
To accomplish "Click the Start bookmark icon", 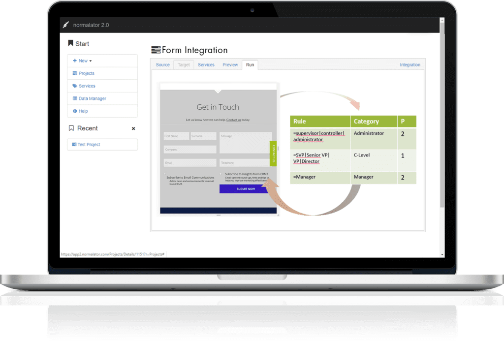I will point(70,43).
